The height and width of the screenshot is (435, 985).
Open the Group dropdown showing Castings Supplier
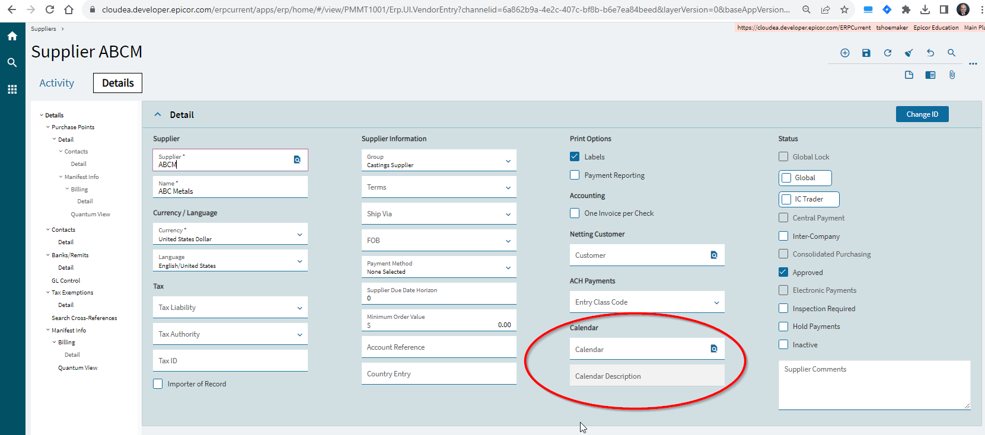pyautogui.click(x=439, y=161)
